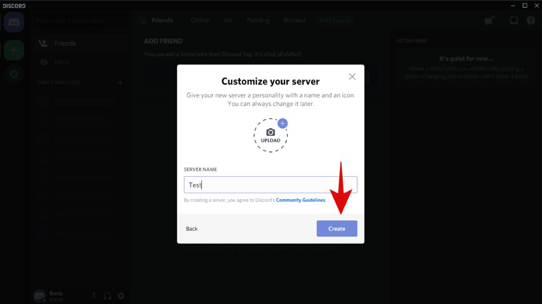
Task: Open New Group DM icon
Action: [489, 21]
